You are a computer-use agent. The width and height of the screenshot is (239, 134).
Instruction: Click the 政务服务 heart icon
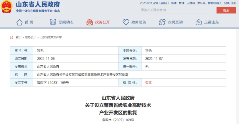pyautogui.click(x=126, y=22)
